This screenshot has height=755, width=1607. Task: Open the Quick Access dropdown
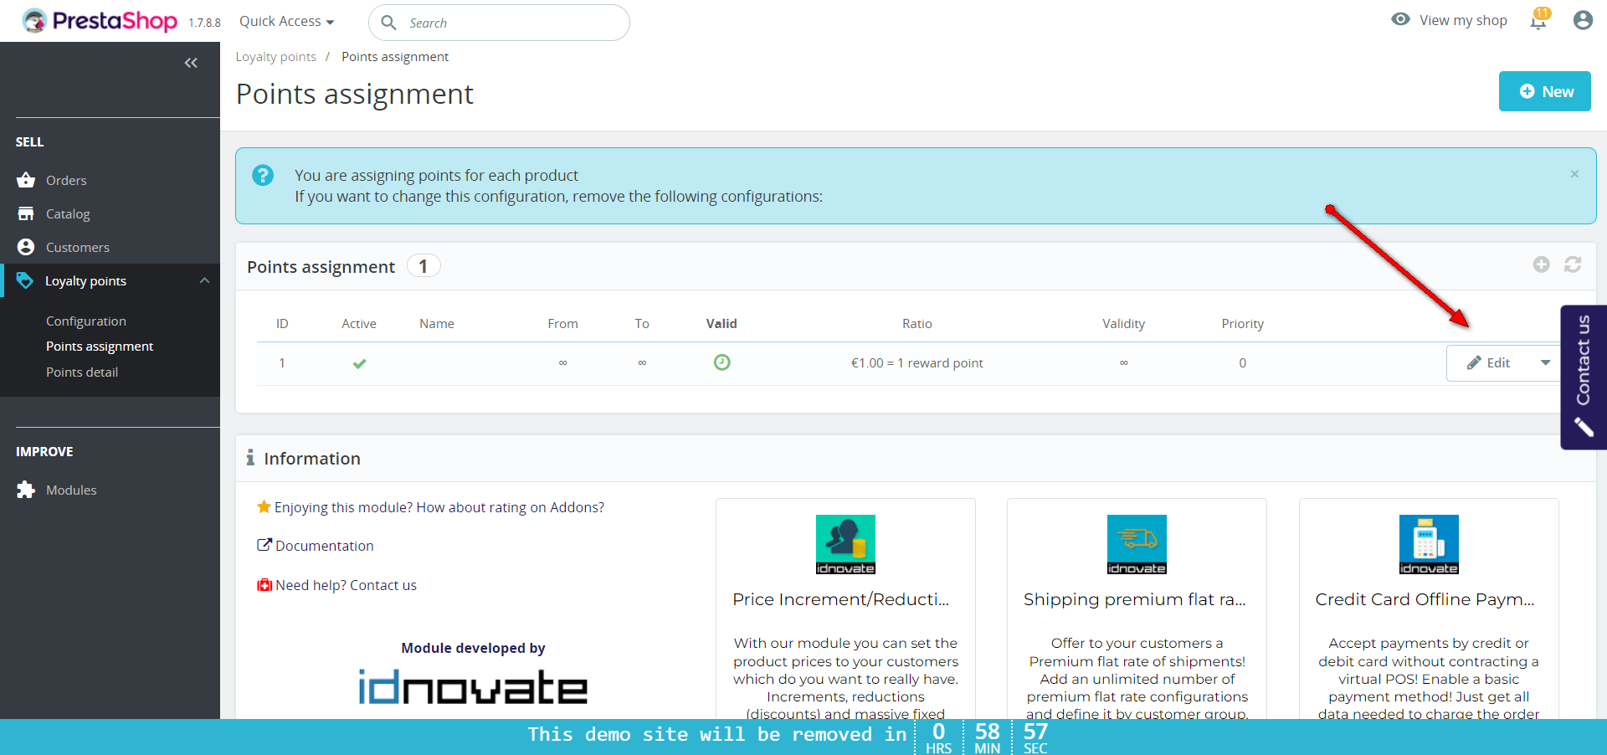coord(286,22)
